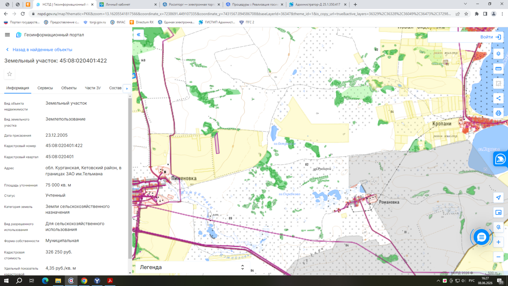This screenshot has height=286, width=508.
Task: Open the Объекты tab
Action: click(x=69, y=88)
